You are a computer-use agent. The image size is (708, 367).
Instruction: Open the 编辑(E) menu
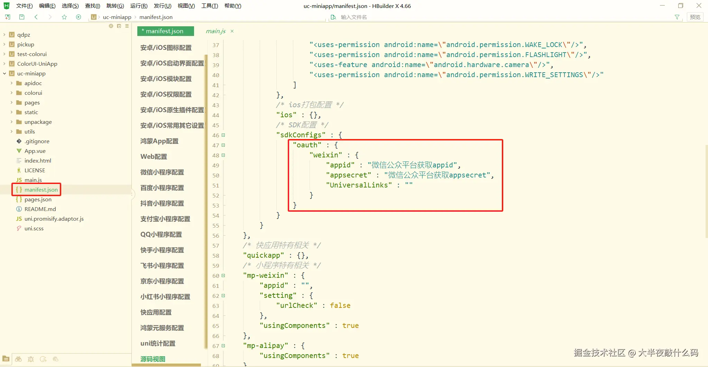(47, 6)
